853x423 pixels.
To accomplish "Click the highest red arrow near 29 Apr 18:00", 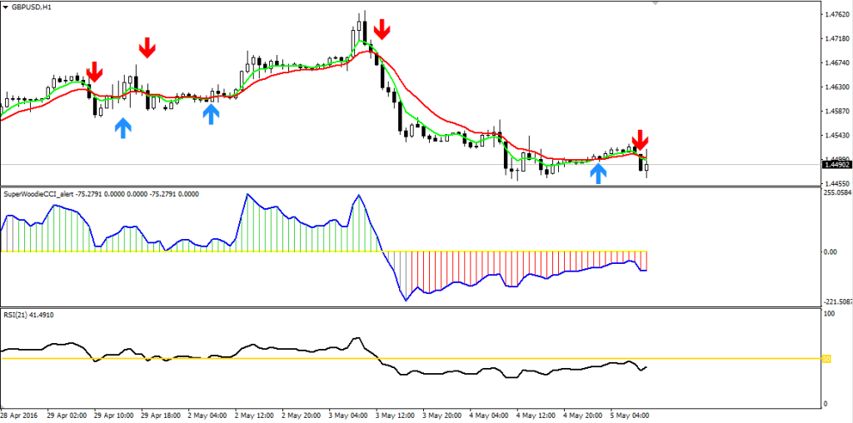I will pyautogui.click(x=147, y=47).
